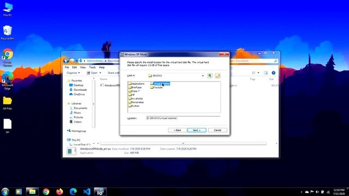The height and width of the screenshot is (196, 349).
Task: Toggle the preview pane in Explorer
Action: [x=266, y=73]
